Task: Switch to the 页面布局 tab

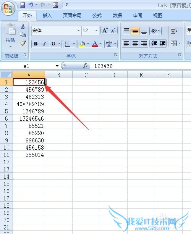Action: click(x=72, y=16)
